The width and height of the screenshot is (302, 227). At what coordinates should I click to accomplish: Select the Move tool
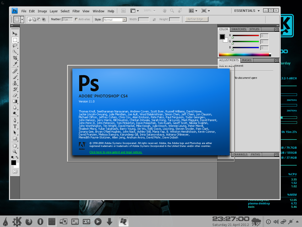click(x=15, y=34)
